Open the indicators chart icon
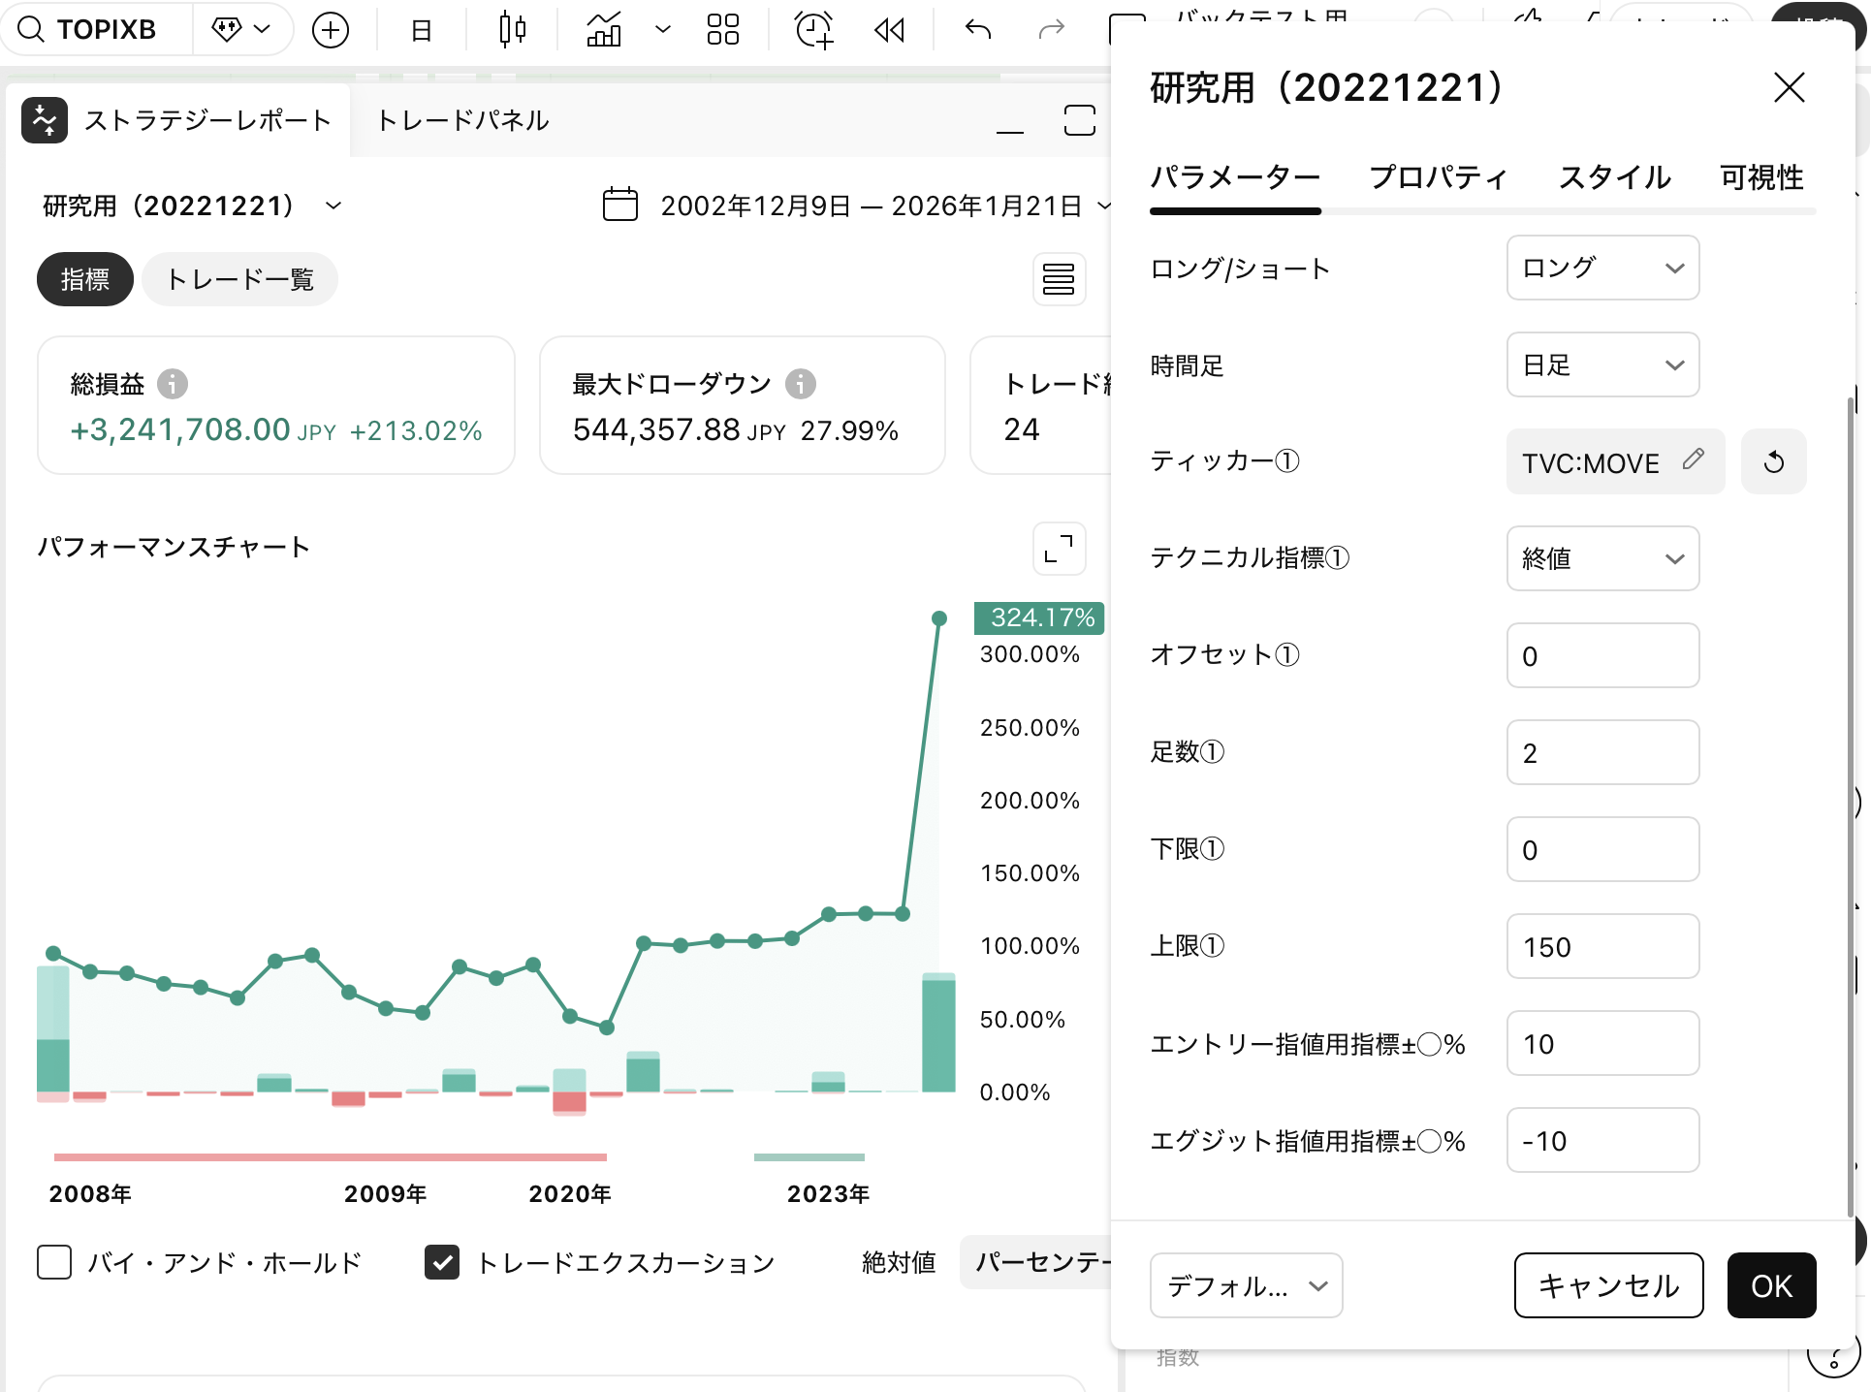 [x=604, y=30]
